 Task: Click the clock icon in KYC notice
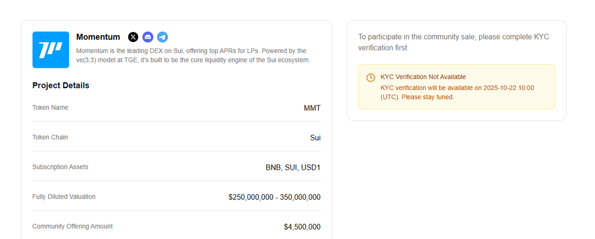tap(370, 78)
